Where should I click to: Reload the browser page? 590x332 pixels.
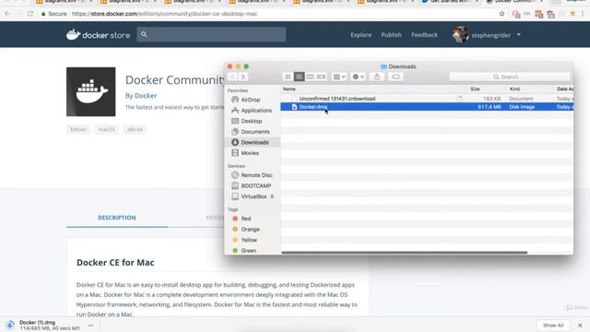[30, 14]
